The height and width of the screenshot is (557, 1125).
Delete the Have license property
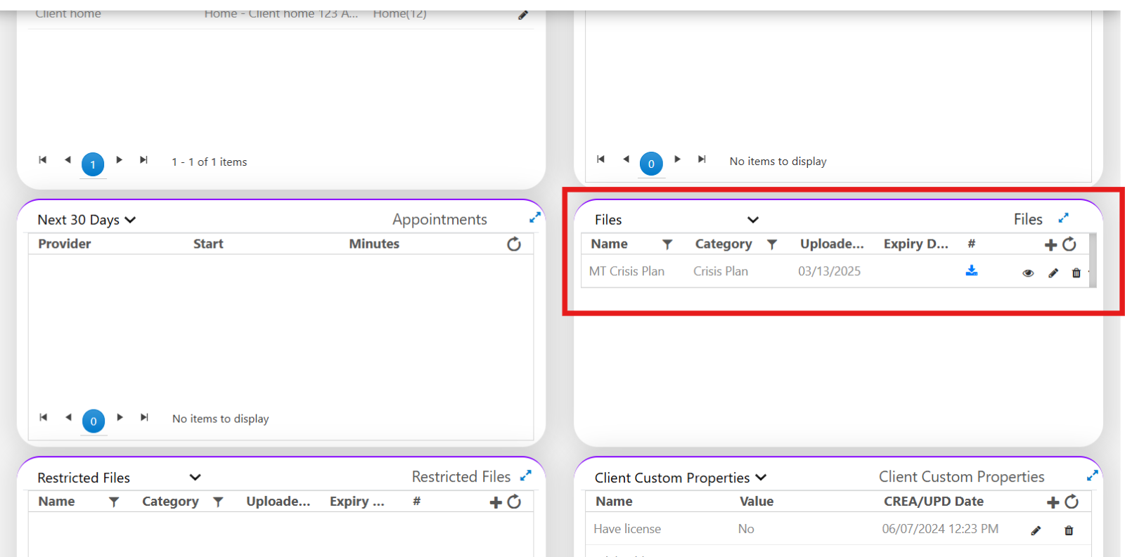click(1069, 530)
